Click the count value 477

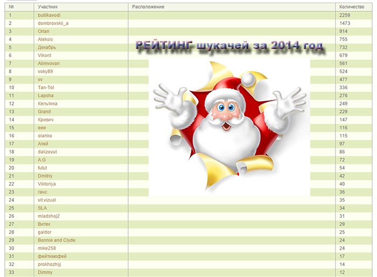click(344, 80)
